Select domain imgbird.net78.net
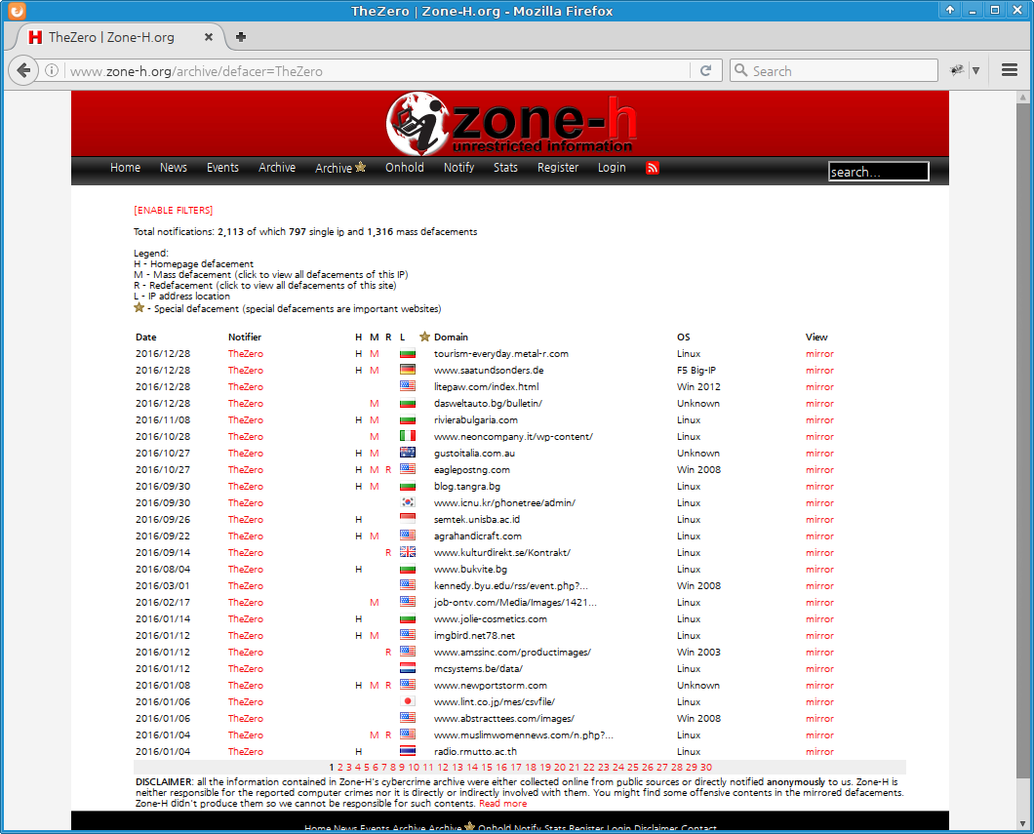1034x834 pixels. [x=474, y=636]
